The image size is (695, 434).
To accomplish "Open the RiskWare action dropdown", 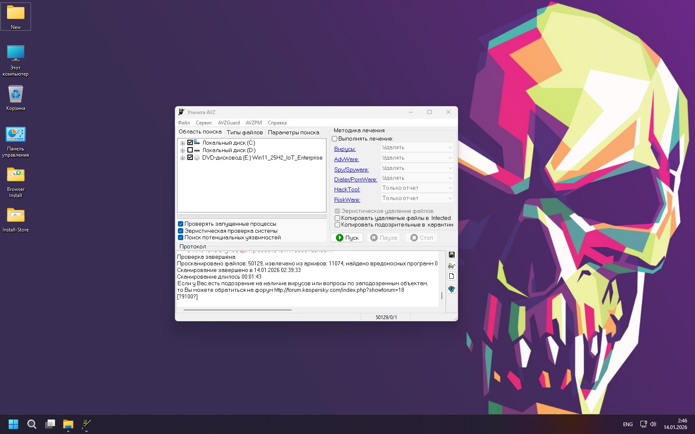I will point(417,198).
